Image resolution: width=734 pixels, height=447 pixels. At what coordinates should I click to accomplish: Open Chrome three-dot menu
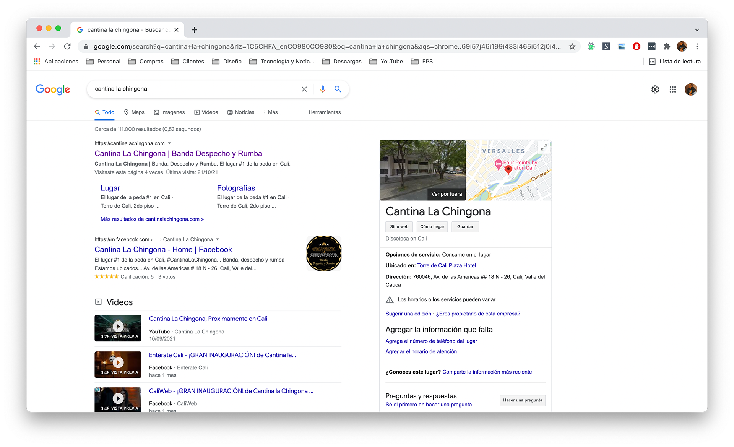(697, 46)
